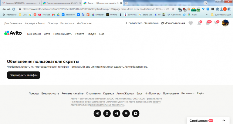
Task: Expand the Сообщения chat panel chevron
Action: [224, 121]
